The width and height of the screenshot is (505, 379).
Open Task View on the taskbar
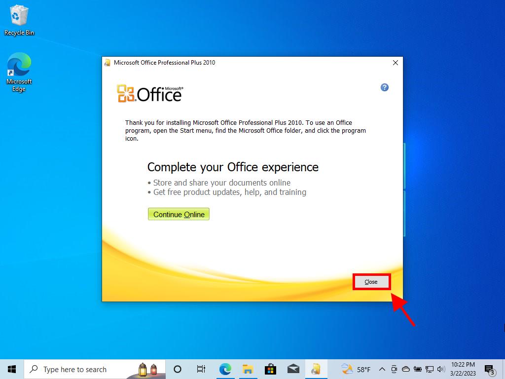tap(201, 369)
